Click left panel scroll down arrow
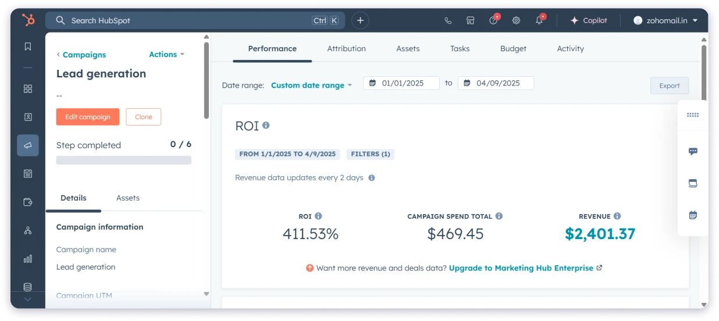719x321 pixels. [206, 294]
